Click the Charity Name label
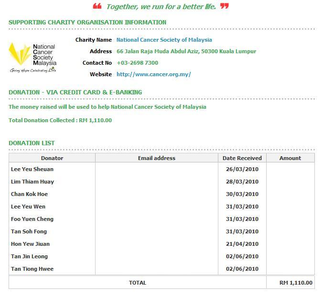 point(94,40)
